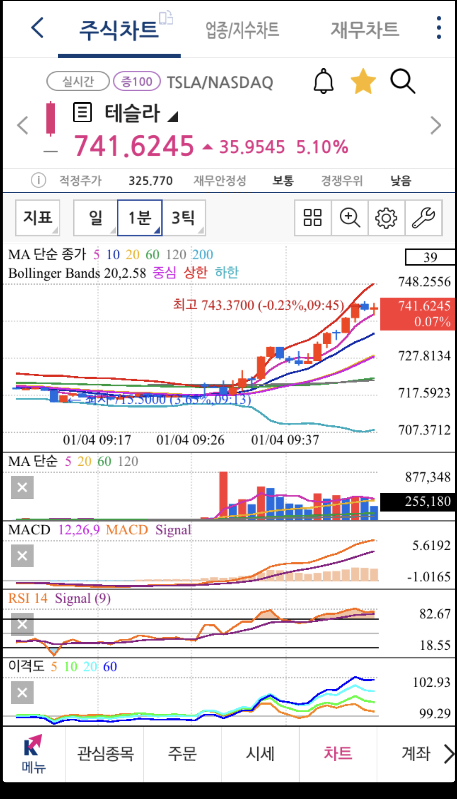Expand the 지표 indicator dropdown
This screenshot has width=457, height=799.
click(x=38, y=218)
